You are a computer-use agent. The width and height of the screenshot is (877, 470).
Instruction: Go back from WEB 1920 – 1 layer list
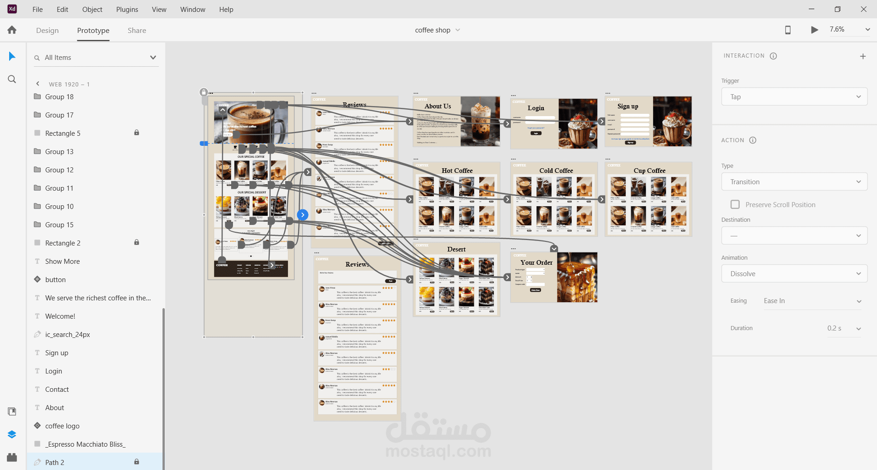coord(38,84)
